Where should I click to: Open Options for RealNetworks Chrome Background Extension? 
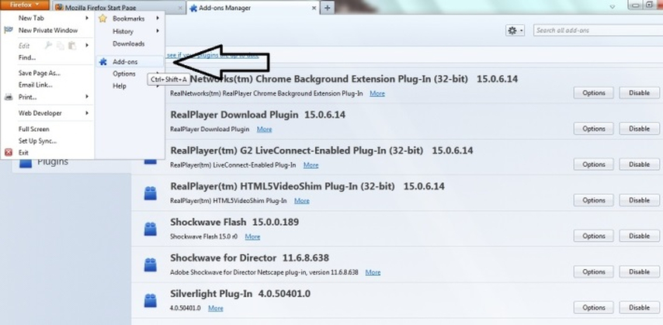[594, 93]
